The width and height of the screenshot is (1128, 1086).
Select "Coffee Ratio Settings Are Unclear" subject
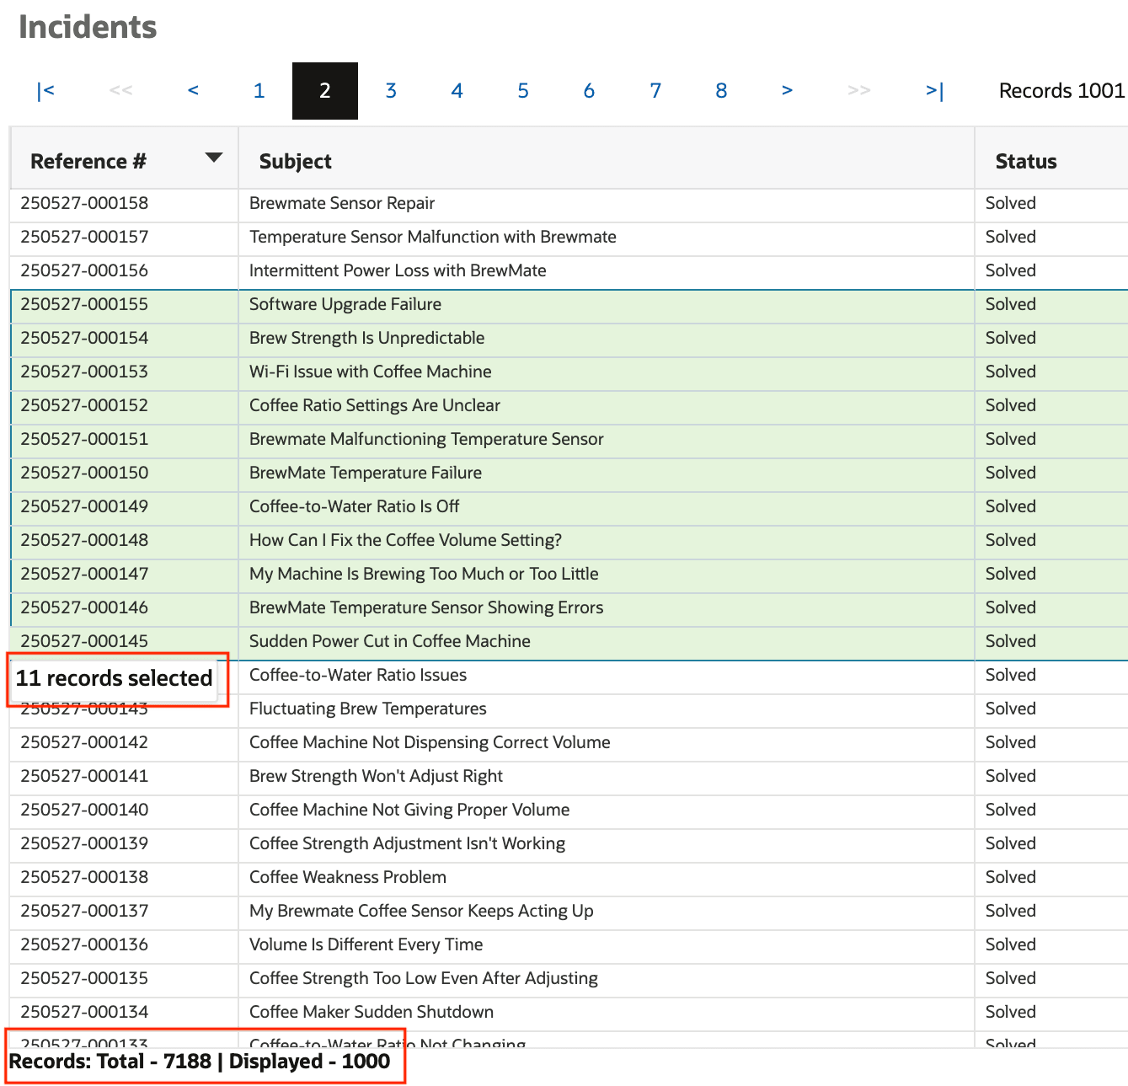375,405
